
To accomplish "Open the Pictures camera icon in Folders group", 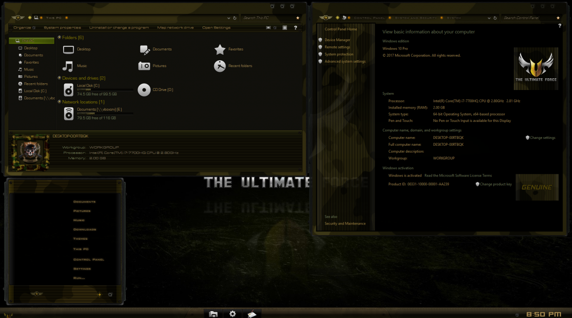I will tap(144, 66).
